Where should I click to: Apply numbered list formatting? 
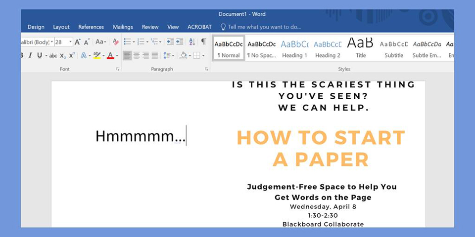(x=141, y=41)
